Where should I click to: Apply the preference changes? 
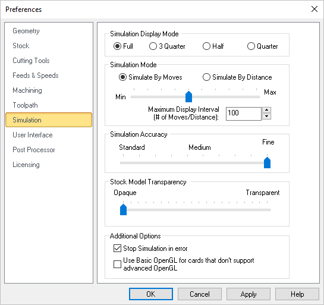pyautogui.click(x=248, y=294)
